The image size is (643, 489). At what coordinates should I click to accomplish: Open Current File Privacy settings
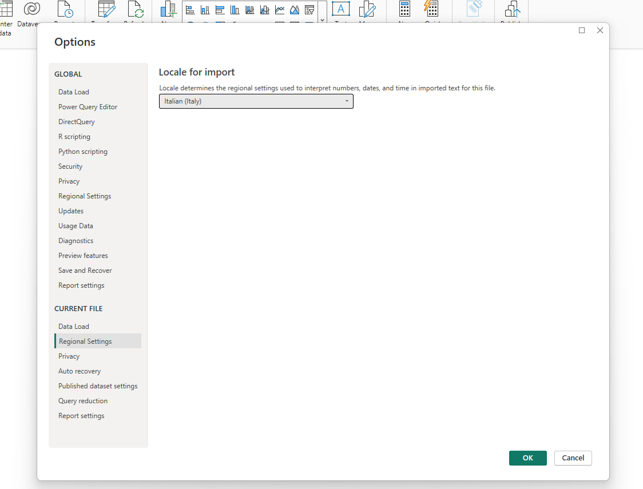click(x=69, y=356)
